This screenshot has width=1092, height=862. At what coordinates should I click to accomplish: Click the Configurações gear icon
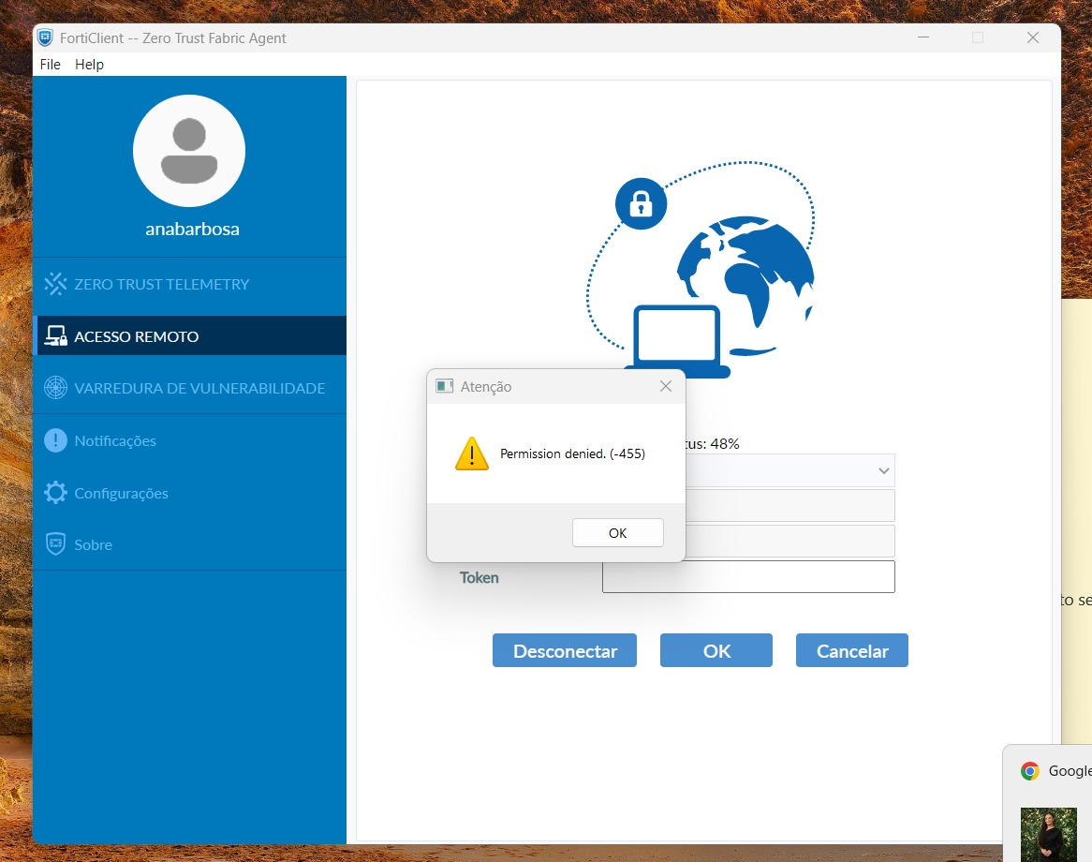coord(55,493)
